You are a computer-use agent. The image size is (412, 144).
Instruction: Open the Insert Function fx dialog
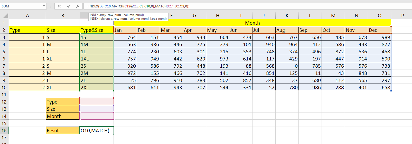(78, 6)
